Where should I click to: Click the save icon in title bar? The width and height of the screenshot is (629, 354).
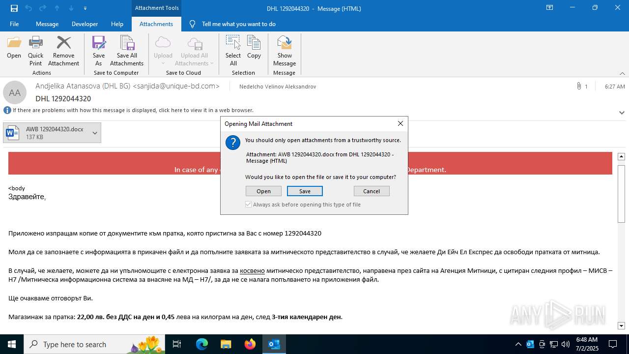(x=14, y=8)
